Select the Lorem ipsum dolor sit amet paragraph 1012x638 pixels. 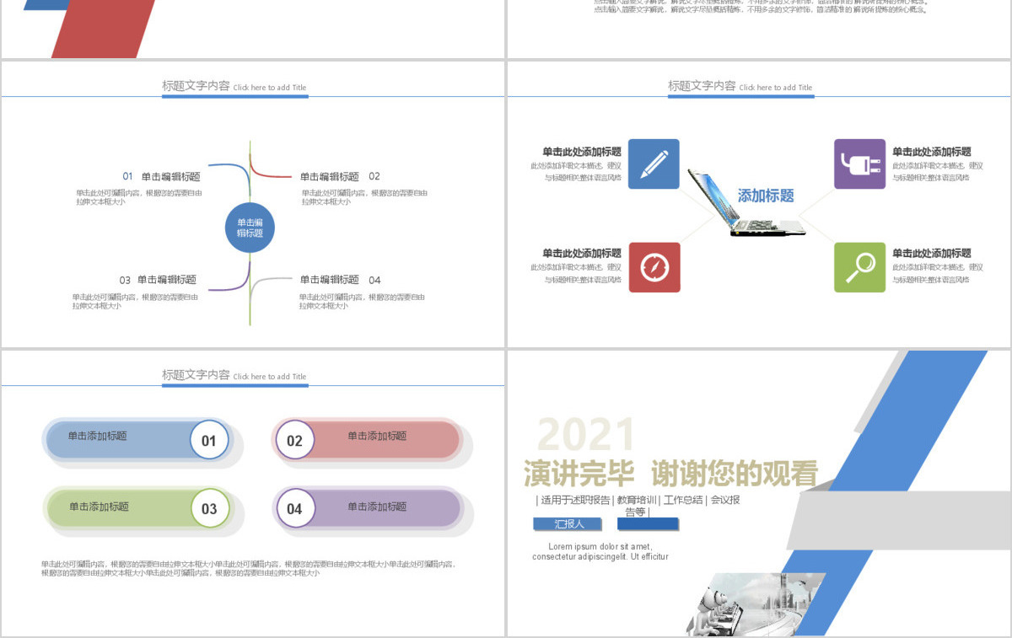(x=600, y=551)
